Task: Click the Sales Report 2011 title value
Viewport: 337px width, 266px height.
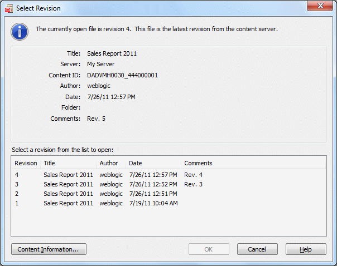Action: [112, 53]
